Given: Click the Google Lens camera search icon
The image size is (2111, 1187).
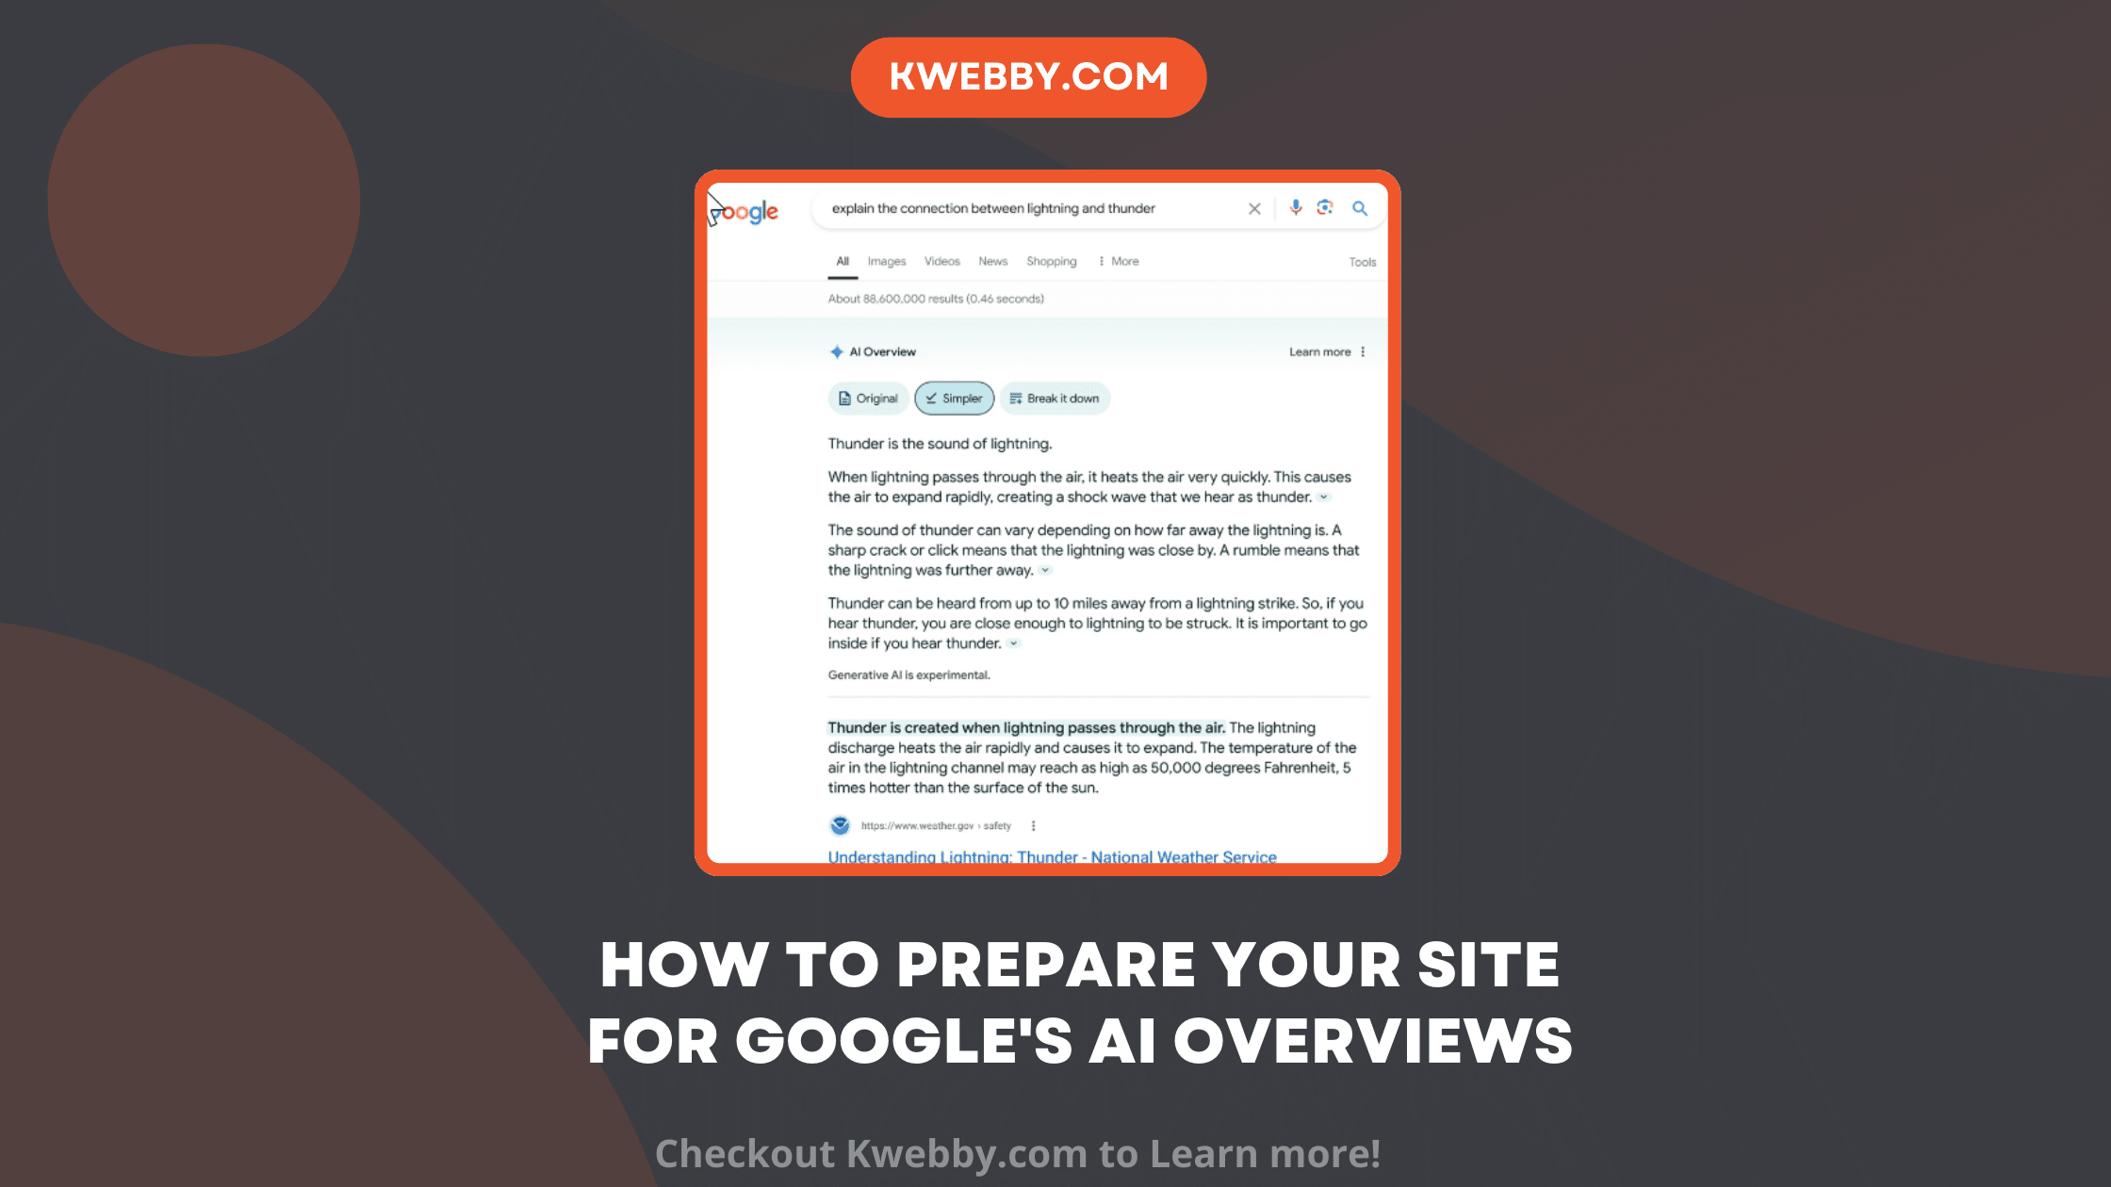Looking at the screenshot, I should point(1324,207).
